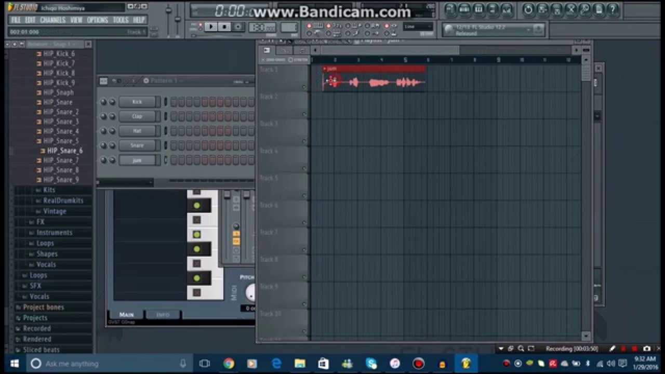Click the playlist menu icon at top-left
The width and height of the screenshot is (665, 374).
pyautogui.click(x=267, y=50)
